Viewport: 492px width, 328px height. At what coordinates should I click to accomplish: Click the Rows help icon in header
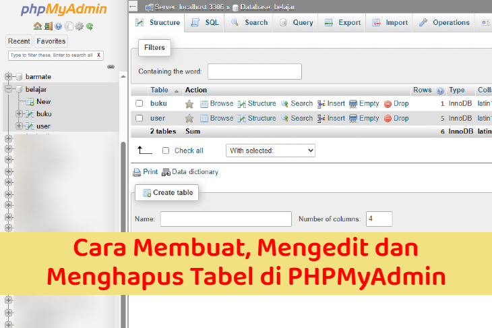coord(440,91)
